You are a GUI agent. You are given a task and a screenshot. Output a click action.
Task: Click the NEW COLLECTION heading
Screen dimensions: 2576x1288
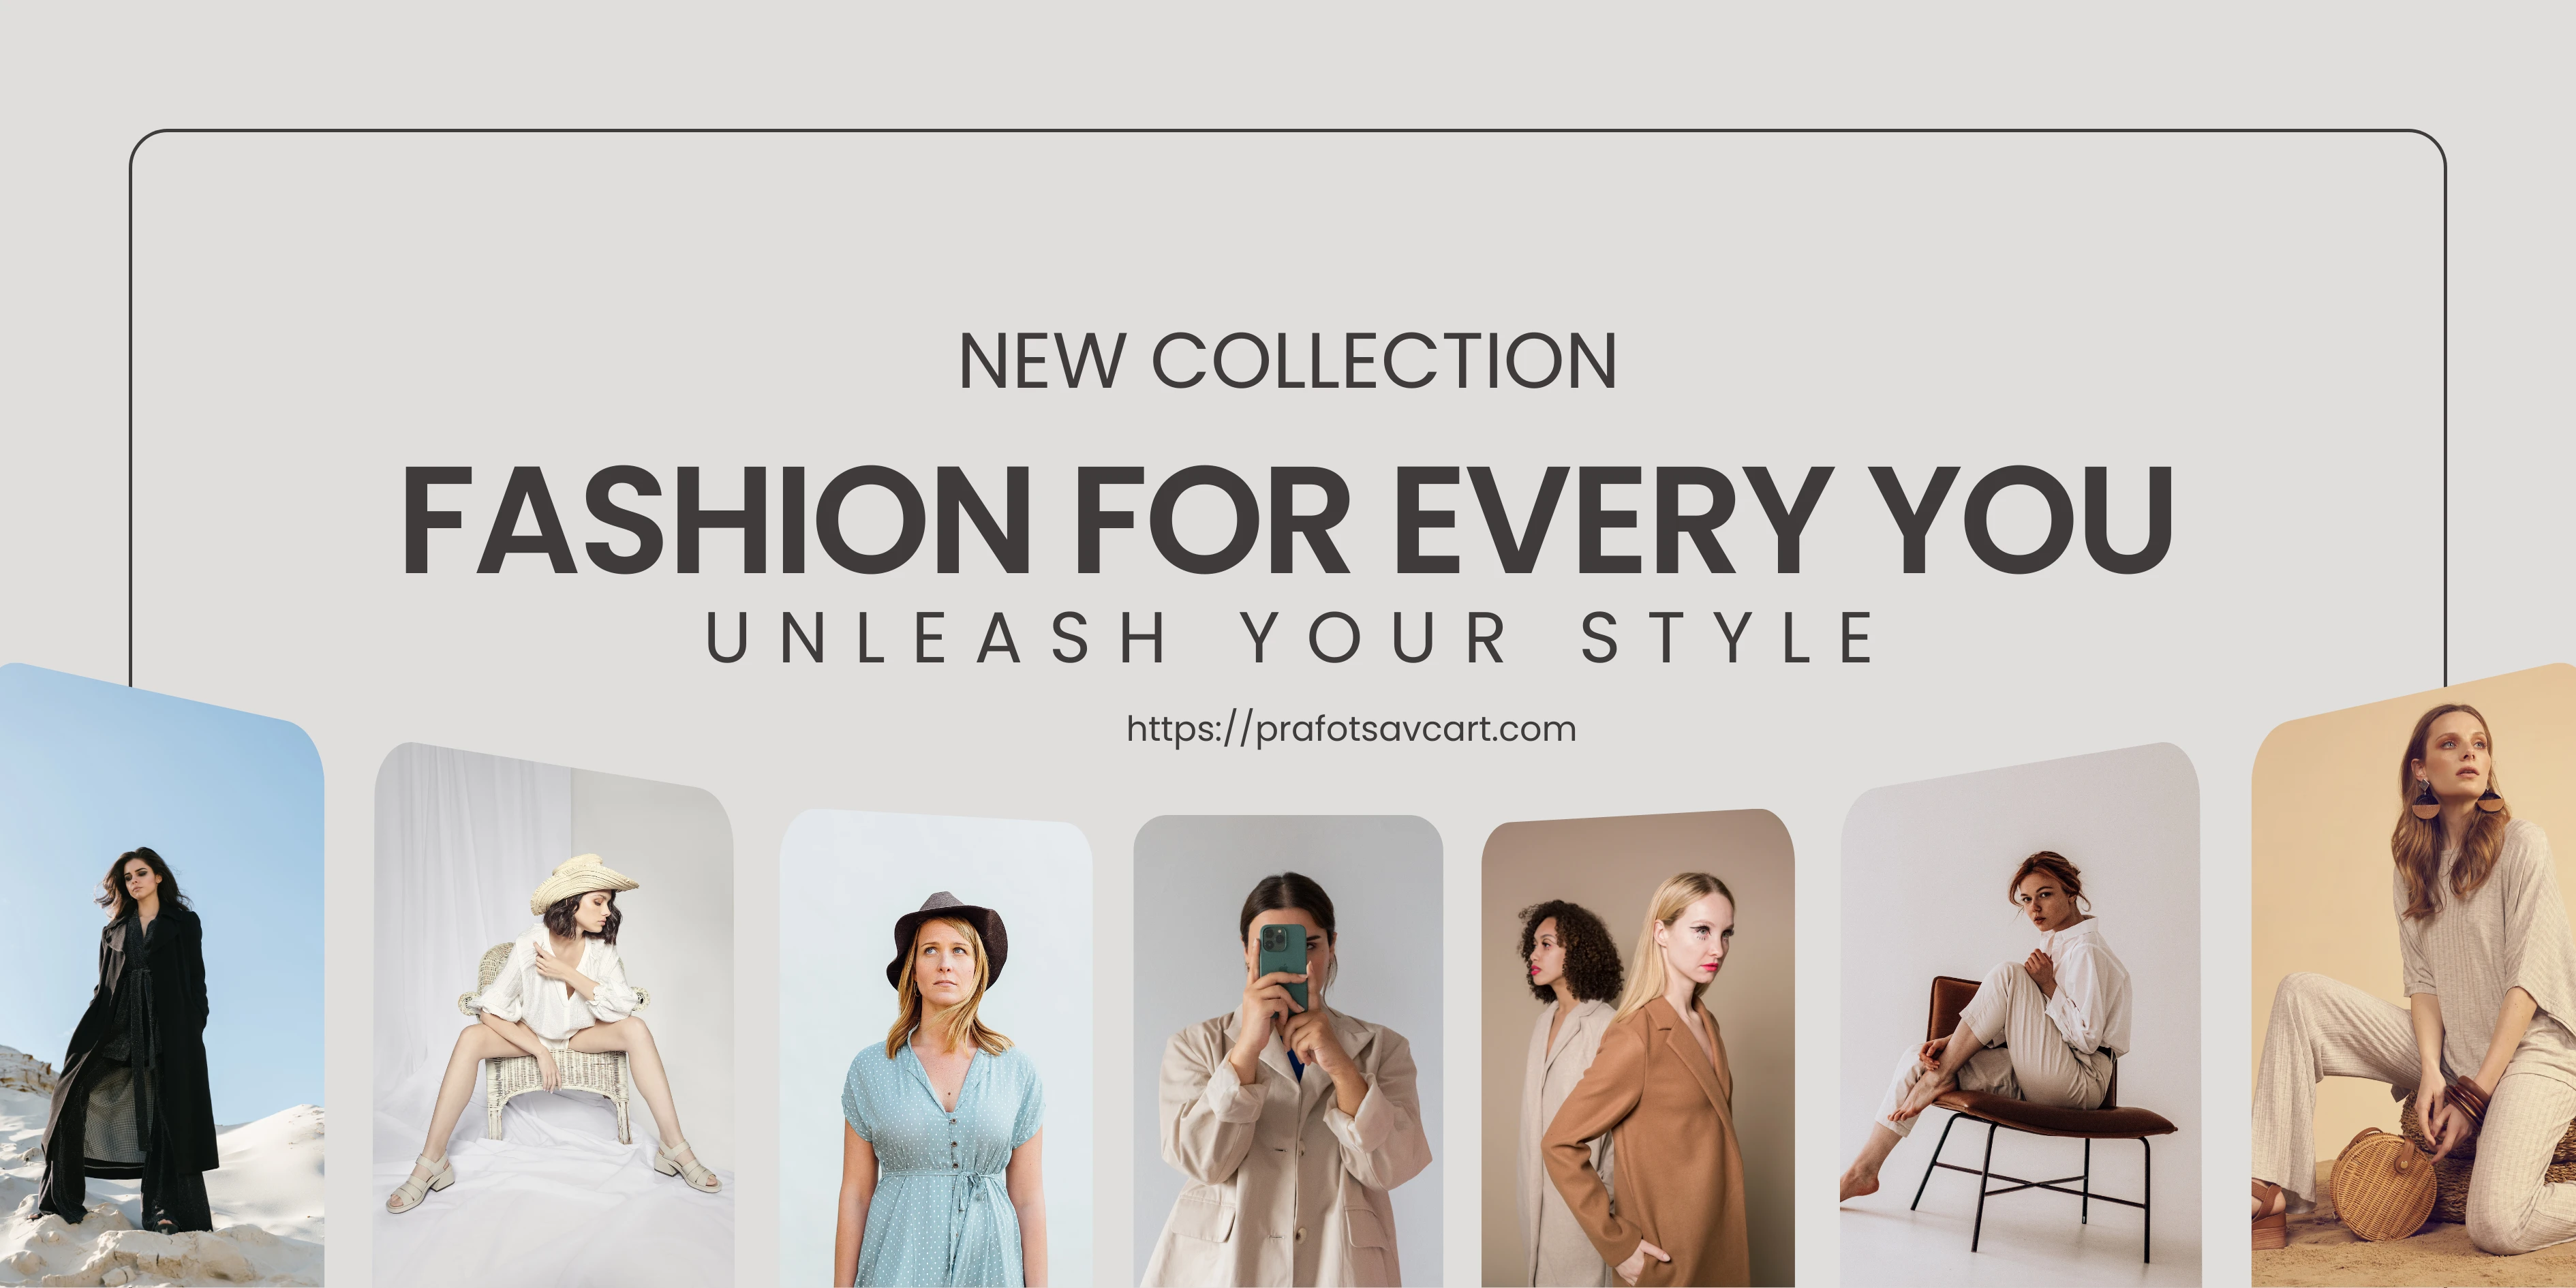click(x=1288, y=361)
